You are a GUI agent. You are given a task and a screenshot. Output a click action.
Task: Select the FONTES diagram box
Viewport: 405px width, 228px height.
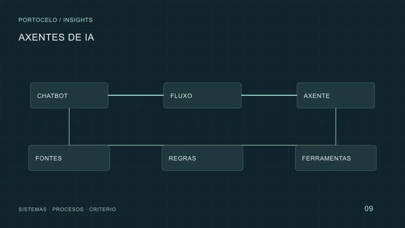tap(69, 158)
